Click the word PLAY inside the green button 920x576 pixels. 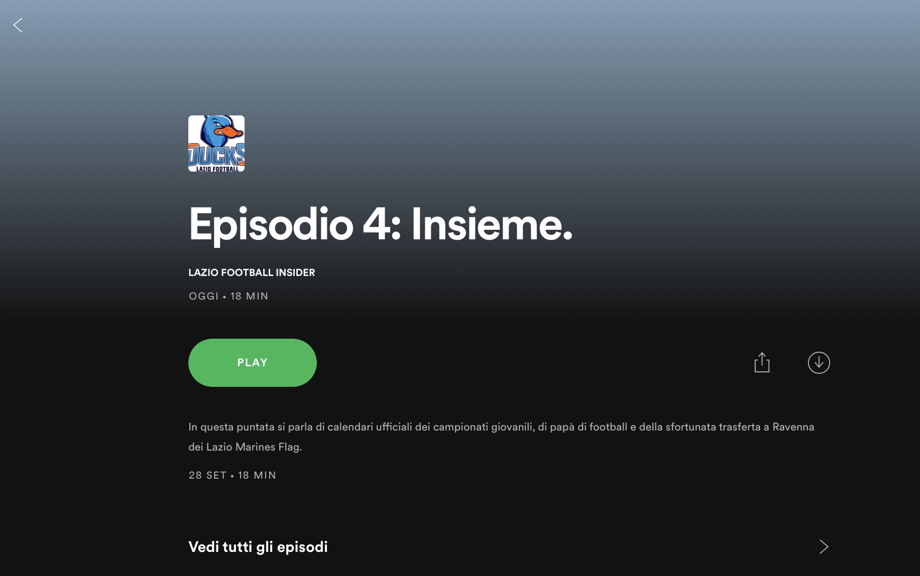coord(253,362)
